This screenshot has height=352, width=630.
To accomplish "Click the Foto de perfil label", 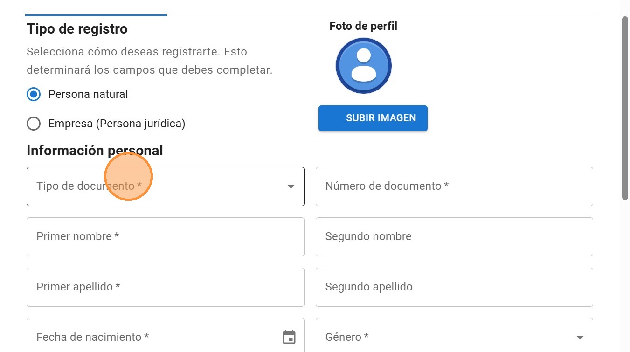I will tap(363, 26).
